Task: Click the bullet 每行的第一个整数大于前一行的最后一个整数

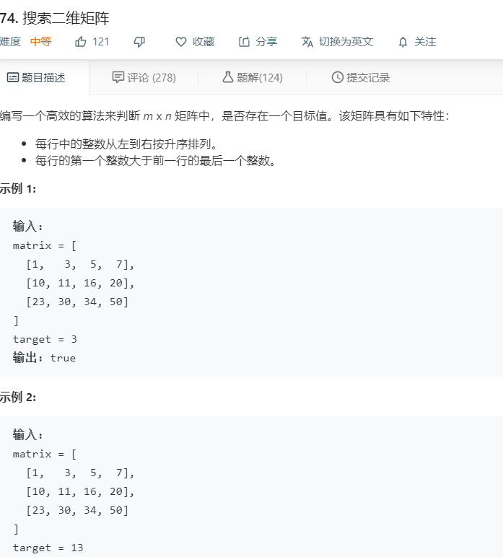Action: click(x=156, y=161)
